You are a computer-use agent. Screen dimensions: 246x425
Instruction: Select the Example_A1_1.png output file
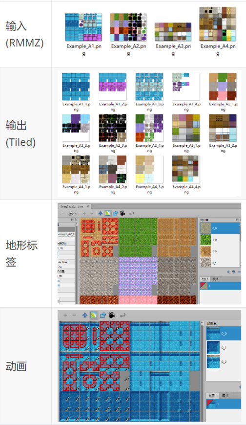click(x=76, y=87)
